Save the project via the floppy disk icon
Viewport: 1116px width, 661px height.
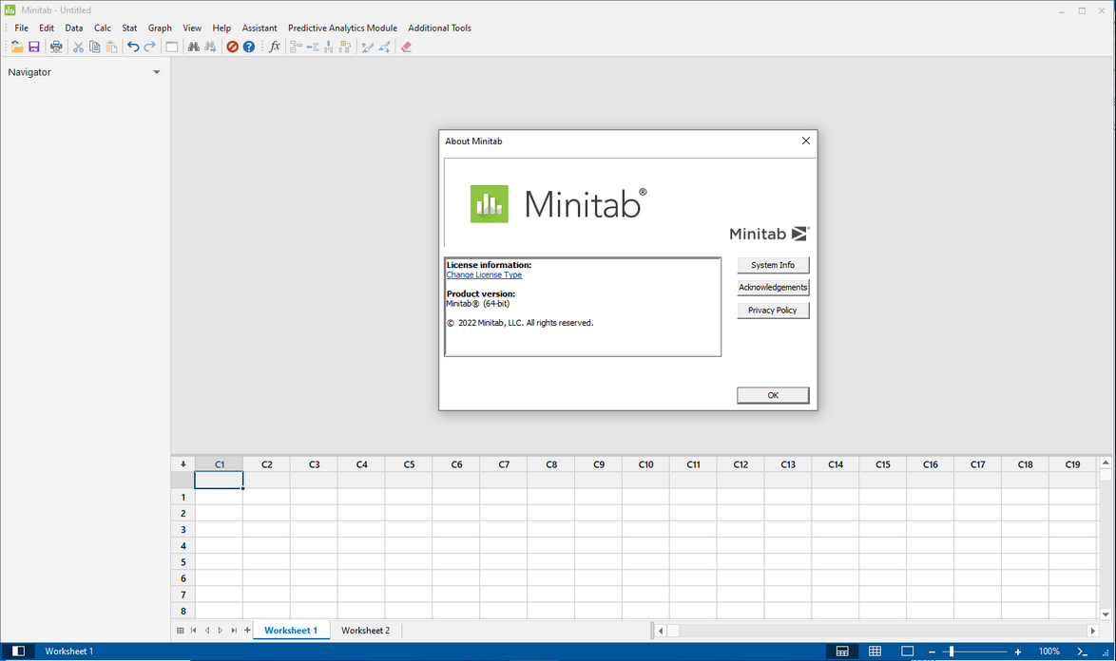tap(33, 47)
